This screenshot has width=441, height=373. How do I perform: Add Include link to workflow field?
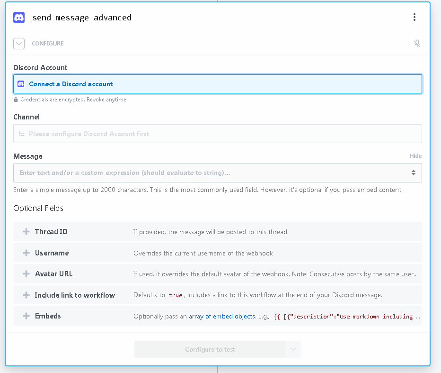[x=217, y=295]
